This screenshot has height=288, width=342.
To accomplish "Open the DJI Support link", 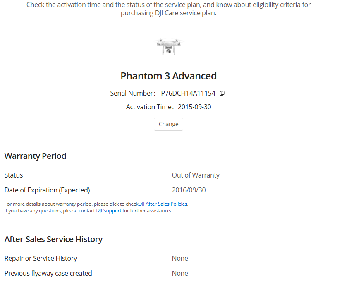I will pyautogui.click(x=109, y=211).
